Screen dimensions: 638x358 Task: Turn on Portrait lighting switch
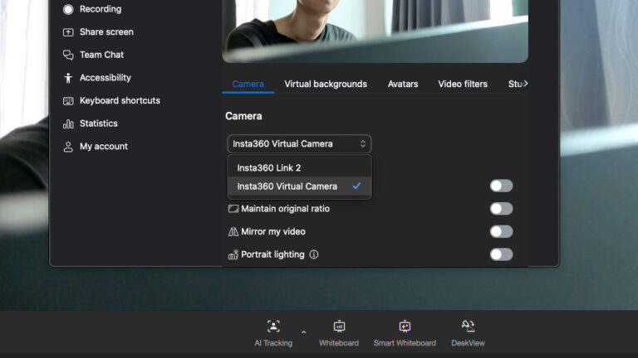tap(501, 254)
